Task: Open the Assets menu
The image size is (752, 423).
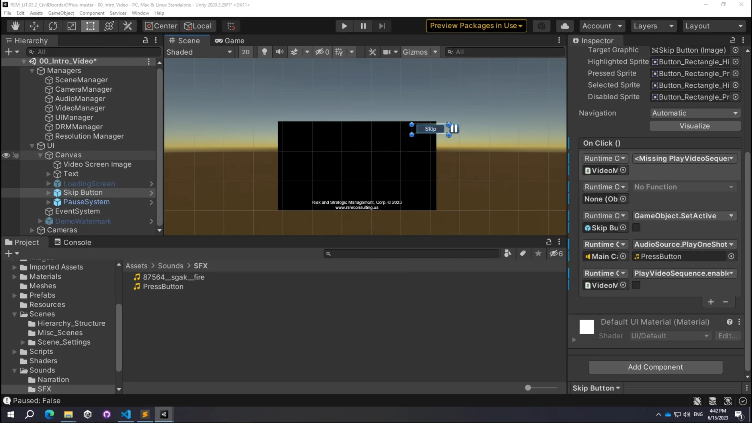Action: [36, 13]
